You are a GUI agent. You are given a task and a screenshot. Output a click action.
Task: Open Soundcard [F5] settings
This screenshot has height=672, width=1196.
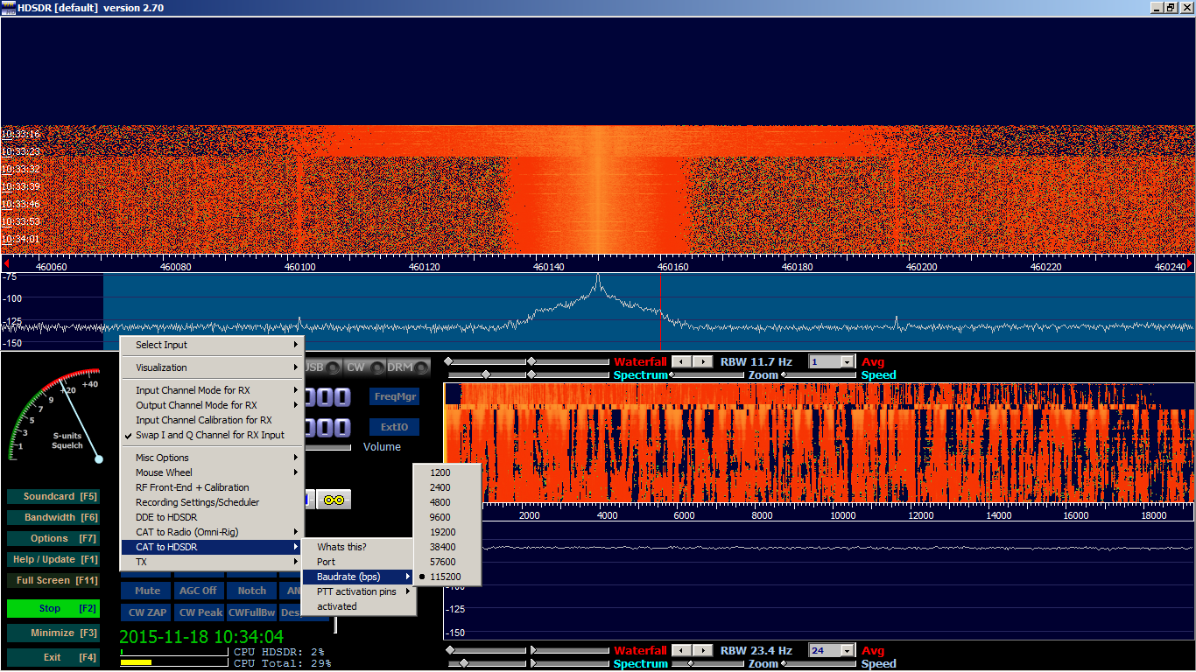(53, 496)
